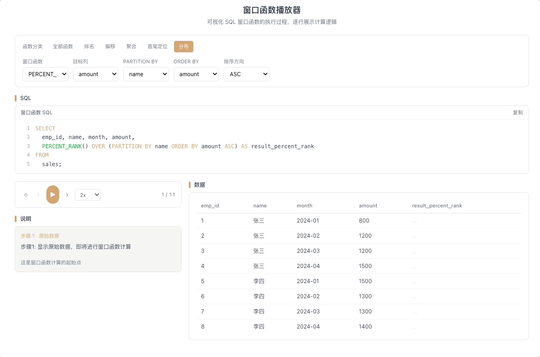Click the PERCENT_RANK() code line
540x357 pixels.
(x=178, y=146)
